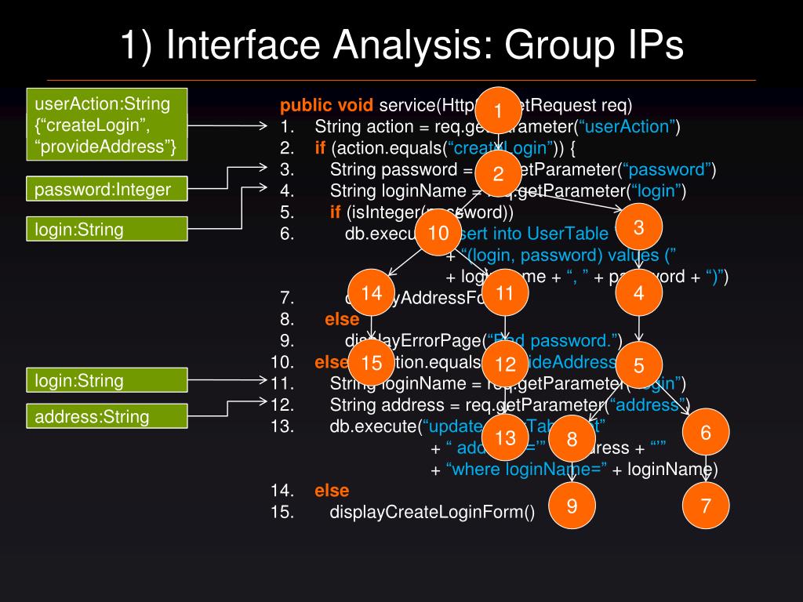Click the "public void" keyword text
The image size is (803, 602).
[x=326, y=106]
